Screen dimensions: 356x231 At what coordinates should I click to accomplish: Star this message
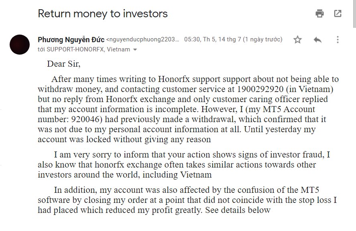[297, 39]
